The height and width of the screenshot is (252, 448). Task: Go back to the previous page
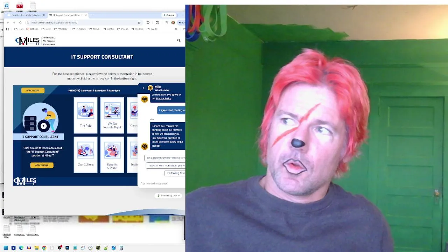[8, 22]
